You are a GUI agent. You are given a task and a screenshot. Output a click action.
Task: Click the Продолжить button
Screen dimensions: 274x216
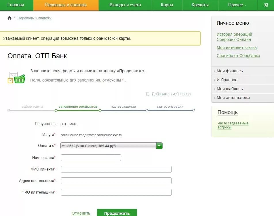click(x=117, y=213)
